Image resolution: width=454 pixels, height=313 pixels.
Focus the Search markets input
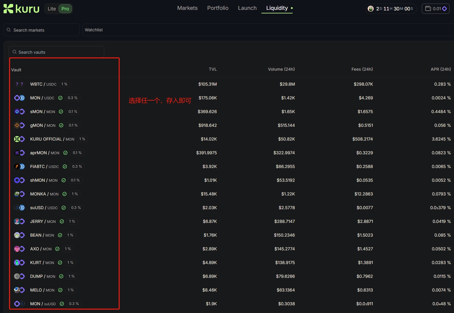(42, 30)
